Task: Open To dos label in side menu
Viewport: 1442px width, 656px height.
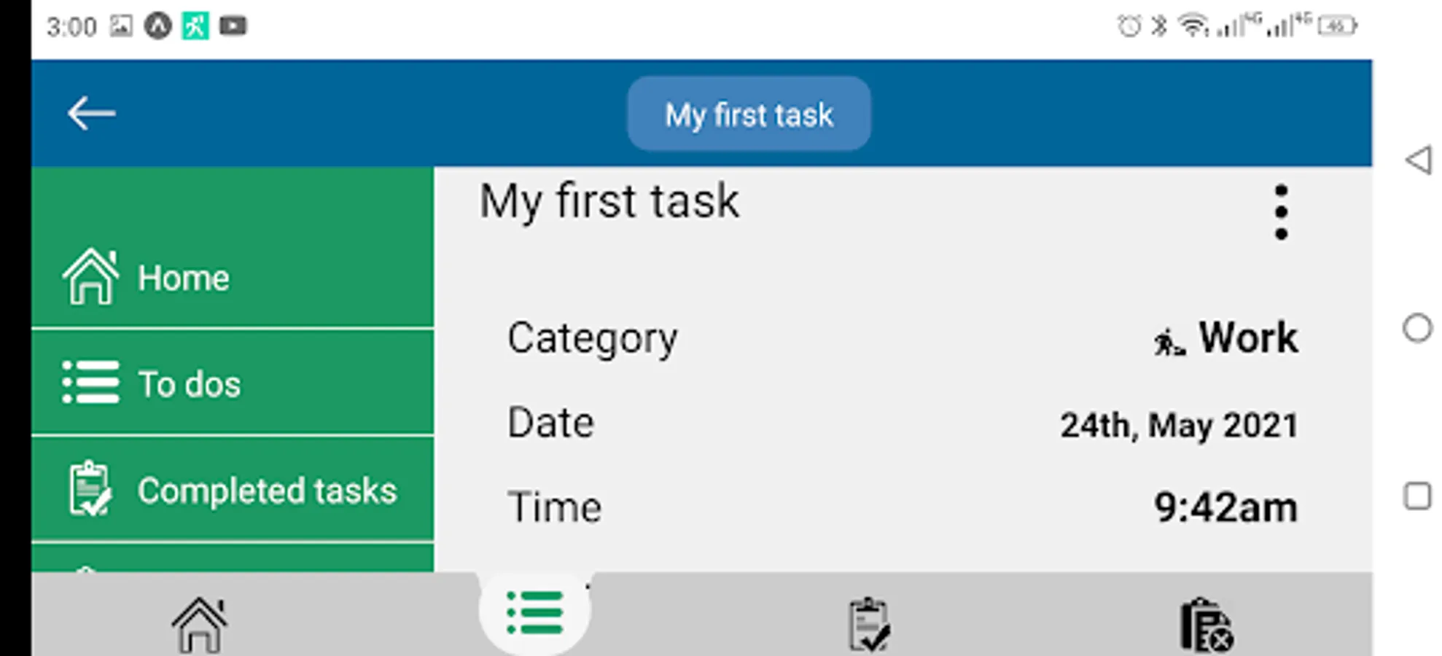Action: [x=190, y=384]
